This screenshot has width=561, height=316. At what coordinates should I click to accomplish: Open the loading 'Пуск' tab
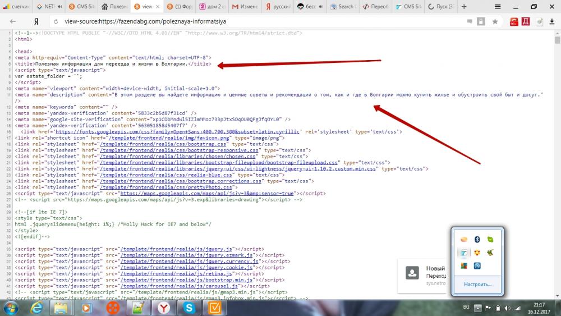[441, 6]
